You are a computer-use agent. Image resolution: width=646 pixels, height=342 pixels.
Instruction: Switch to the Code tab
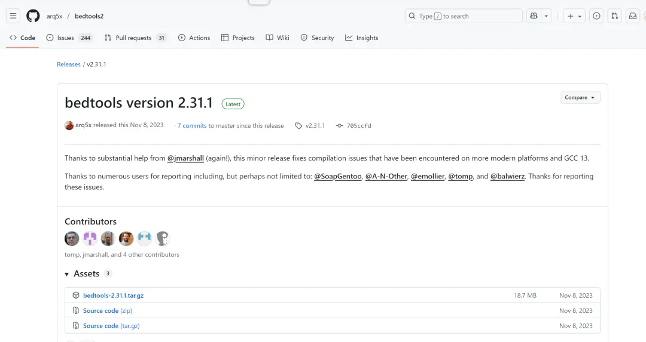[x=22, y=38]
